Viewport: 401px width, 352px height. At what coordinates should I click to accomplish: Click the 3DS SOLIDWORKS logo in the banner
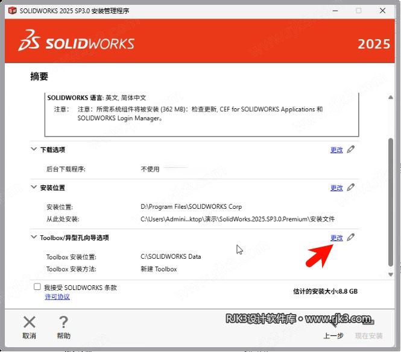click(76, 41)
